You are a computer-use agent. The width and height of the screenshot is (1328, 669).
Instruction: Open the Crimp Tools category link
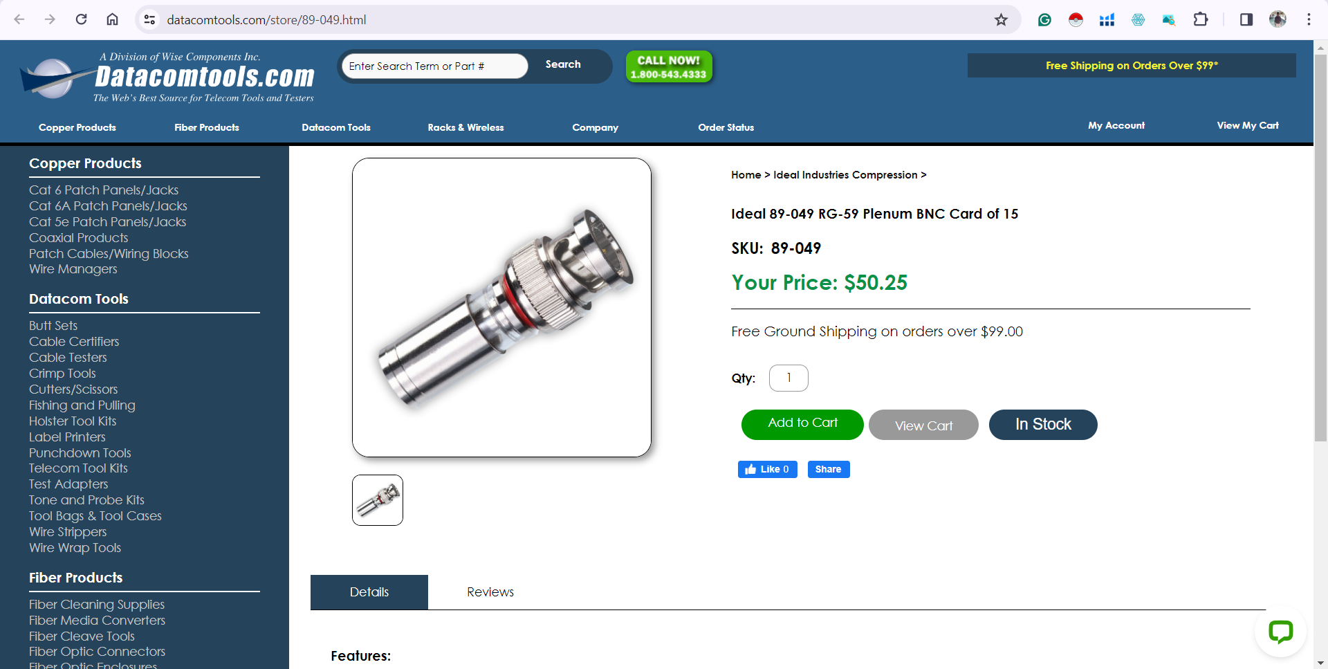tap(62, 374)
